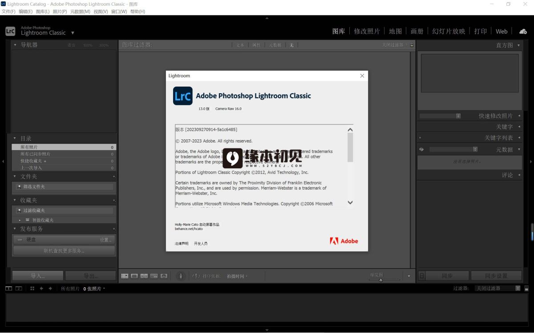The height and width of the screenshot is (333, 534).
Task: Click the search icon in filter folders field
Action: click(19, 187)
